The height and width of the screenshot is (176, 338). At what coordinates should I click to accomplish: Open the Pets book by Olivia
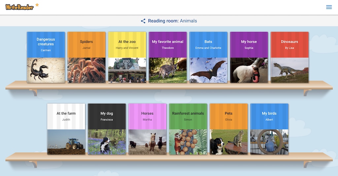point(229,129)
